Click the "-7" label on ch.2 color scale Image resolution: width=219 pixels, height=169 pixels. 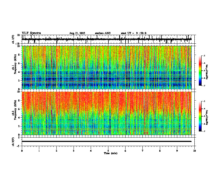(204, 131)
